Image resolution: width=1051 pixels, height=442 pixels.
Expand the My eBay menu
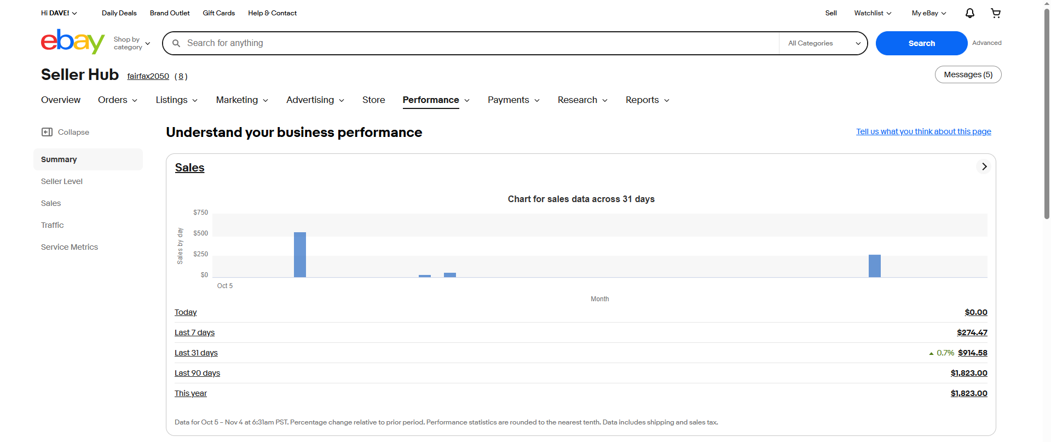929,13
